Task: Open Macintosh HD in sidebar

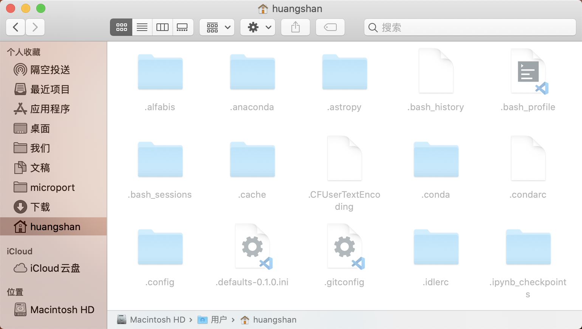Action: [53, 310]
